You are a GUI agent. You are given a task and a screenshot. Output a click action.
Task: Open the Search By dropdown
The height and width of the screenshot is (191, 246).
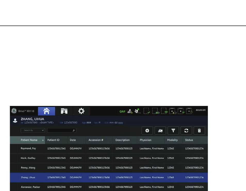pos(33,130)
